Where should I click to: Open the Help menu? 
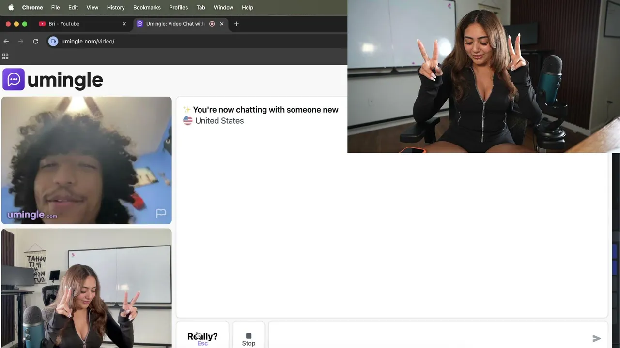pos(248,7)
